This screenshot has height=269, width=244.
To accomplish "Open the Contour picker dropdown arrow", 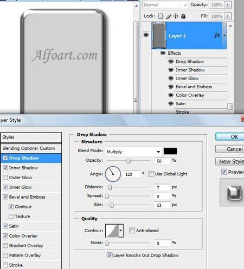I will coord(121,231).
